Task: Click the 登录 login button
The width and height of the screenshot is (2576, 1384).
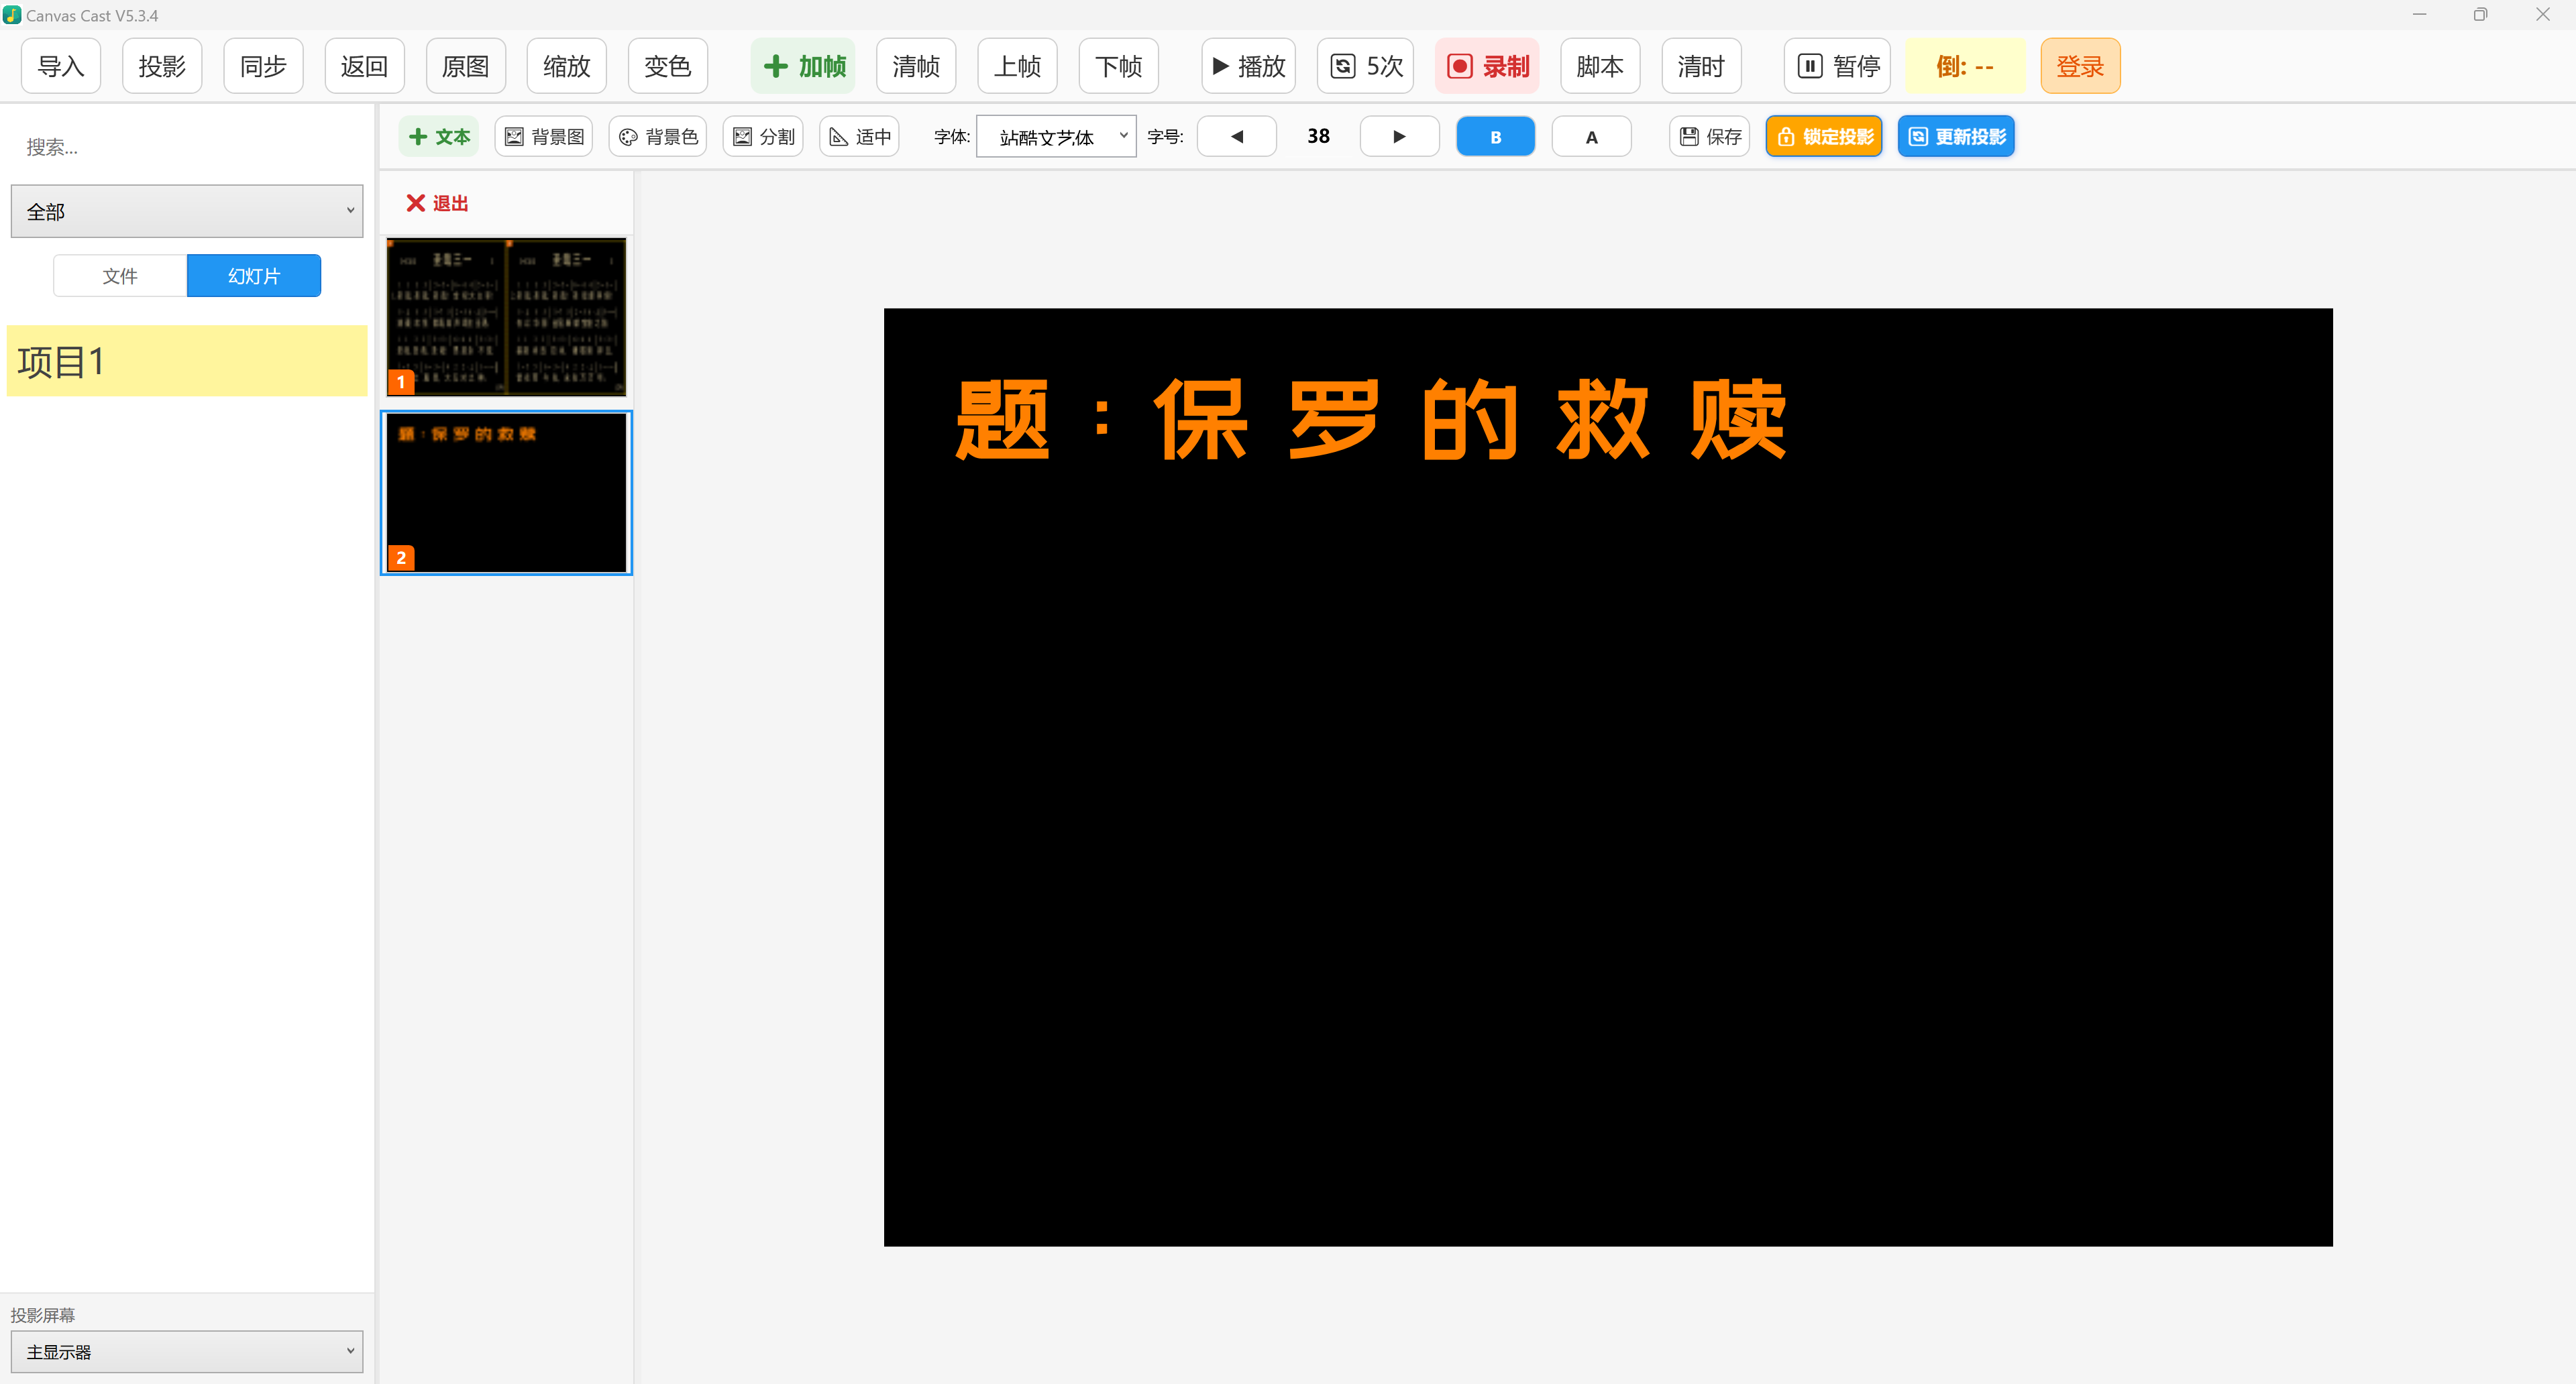Action: 2080,65
